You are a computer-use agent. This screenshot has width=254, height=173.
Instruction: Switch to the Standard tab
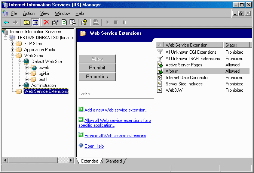click(x=114, y=161)
